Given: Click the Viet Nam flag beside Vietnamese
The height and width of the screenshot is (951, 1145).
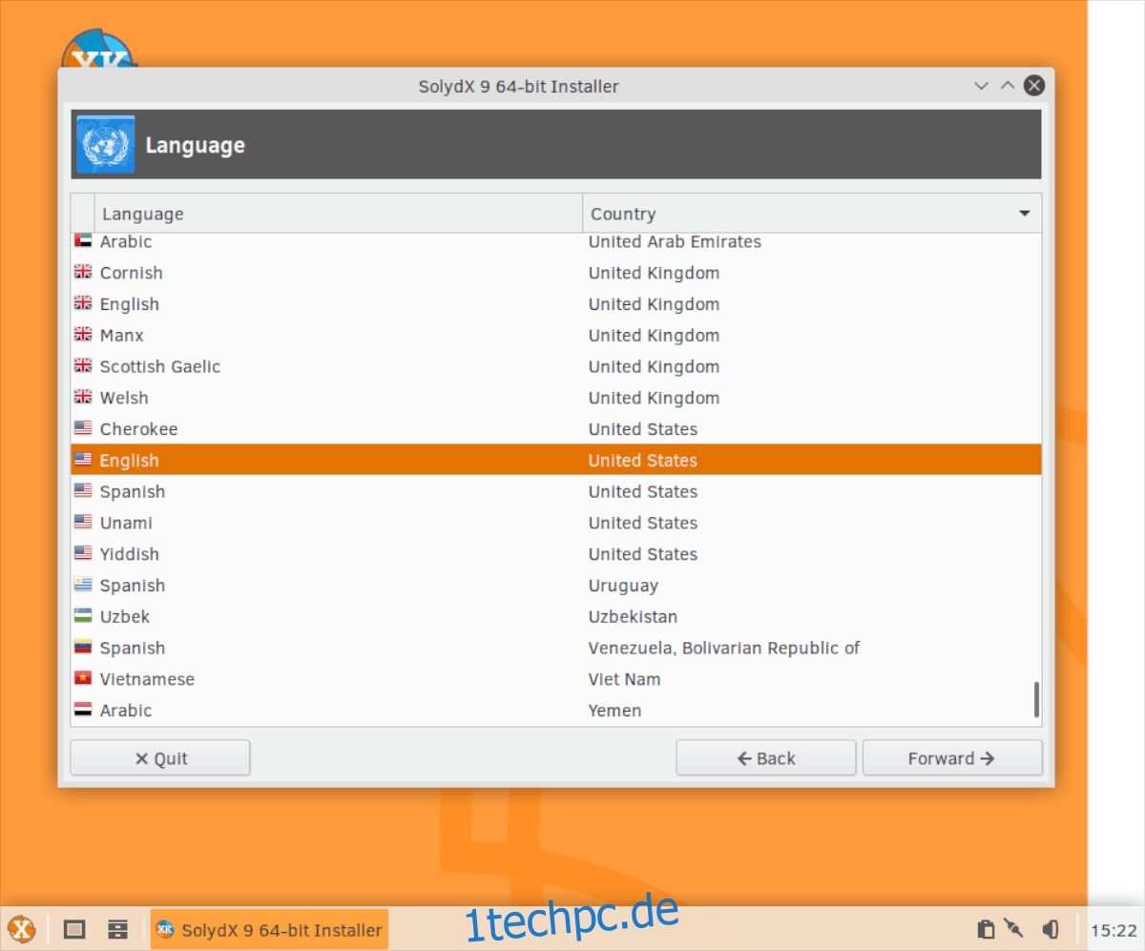Looking at the screenshot, I should point(83,679).
